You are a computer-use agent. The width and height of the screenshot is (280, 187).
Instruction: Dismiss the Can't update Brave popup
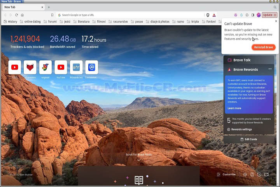tap(276, 21)
